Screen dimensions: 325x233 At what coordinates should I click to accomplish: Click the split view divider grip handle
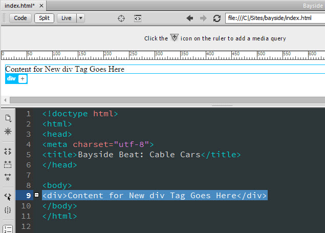pyautogui.click(x=222, y=105)
